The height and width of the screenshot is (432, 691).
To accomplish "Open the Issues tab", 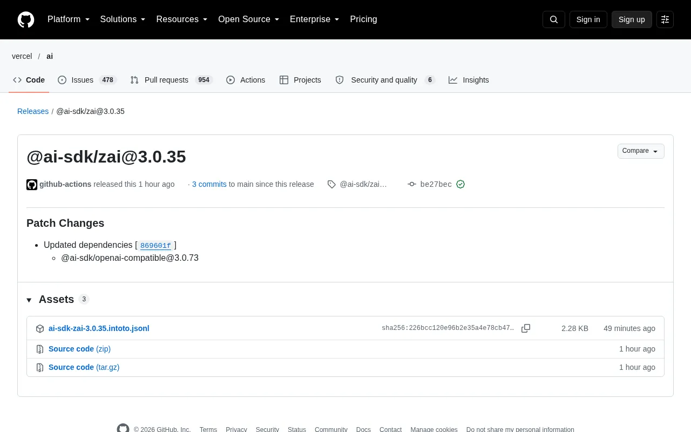I will tap(87, 80).
